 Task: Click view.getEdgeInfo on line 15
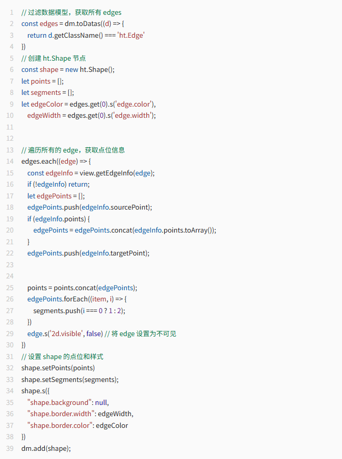tap(106, 173)
